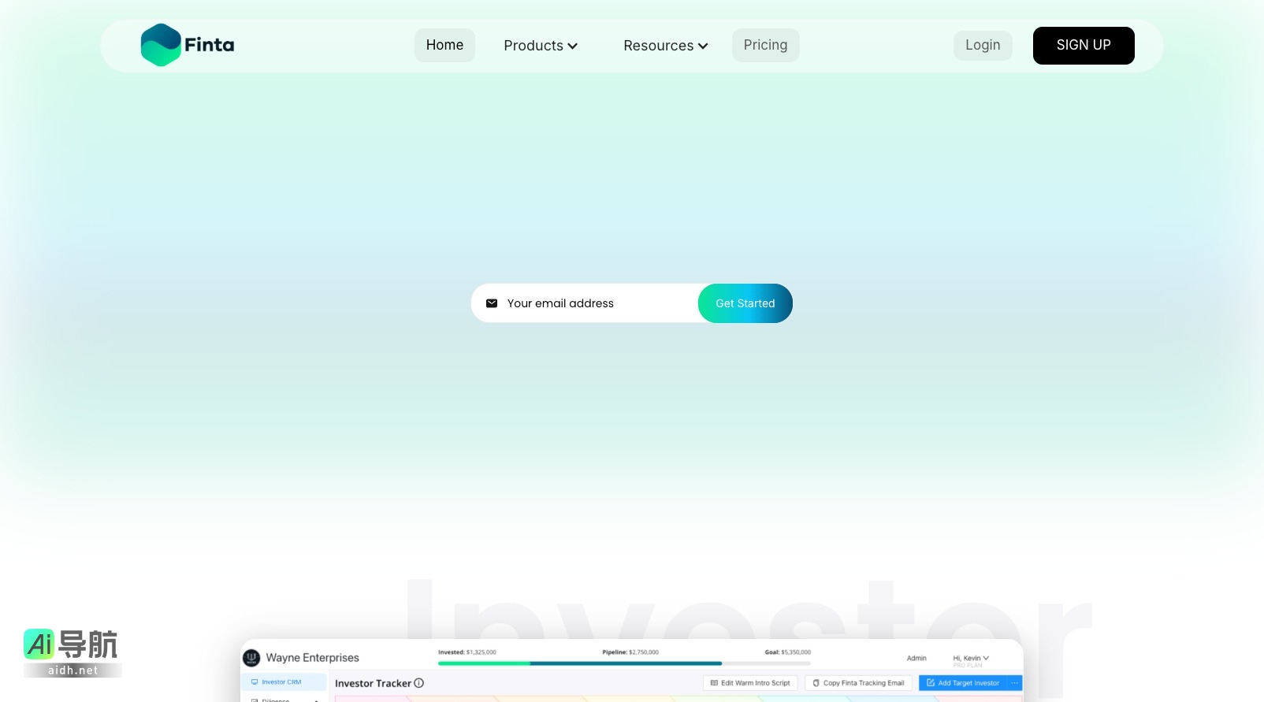Expand the Resources dropdown menu
Viewport: 1264px width, 702px height.
[665, 46]
